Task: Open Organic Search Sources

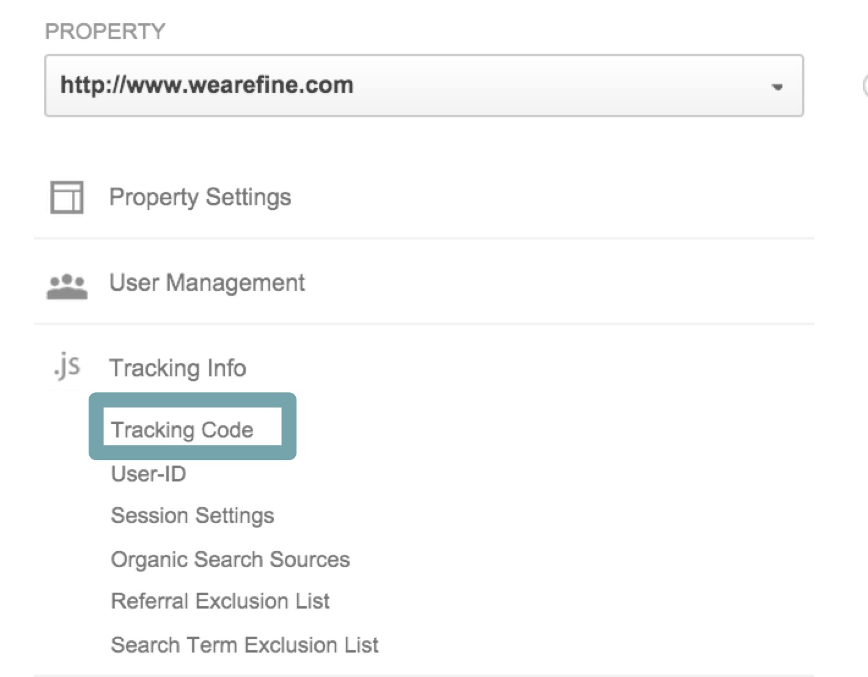Action: tap(230, 559)
